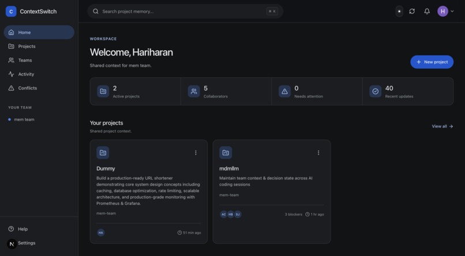Open the Conflicts page
Viewport: 465px width, 256px height.
(x=39, y=88)
